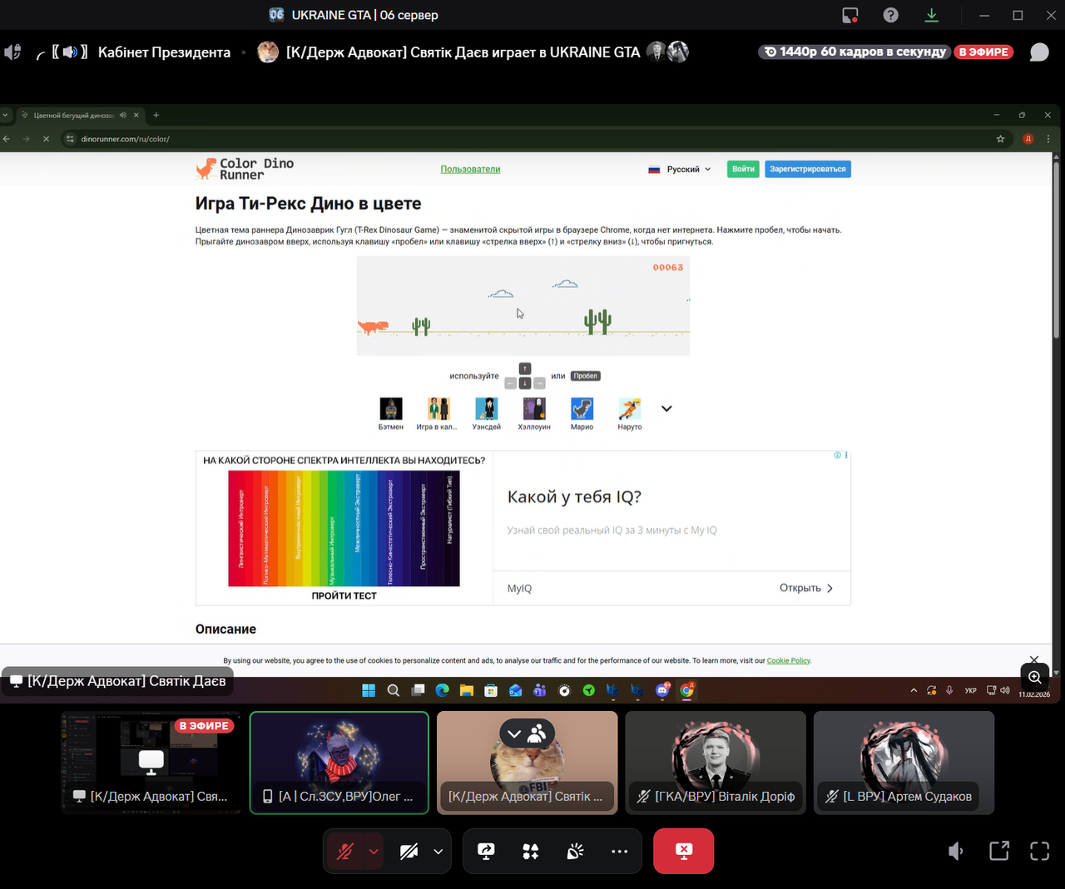Select Артем Судаков participant tile
Screen dimensions: 1065x889
[904, 763]
